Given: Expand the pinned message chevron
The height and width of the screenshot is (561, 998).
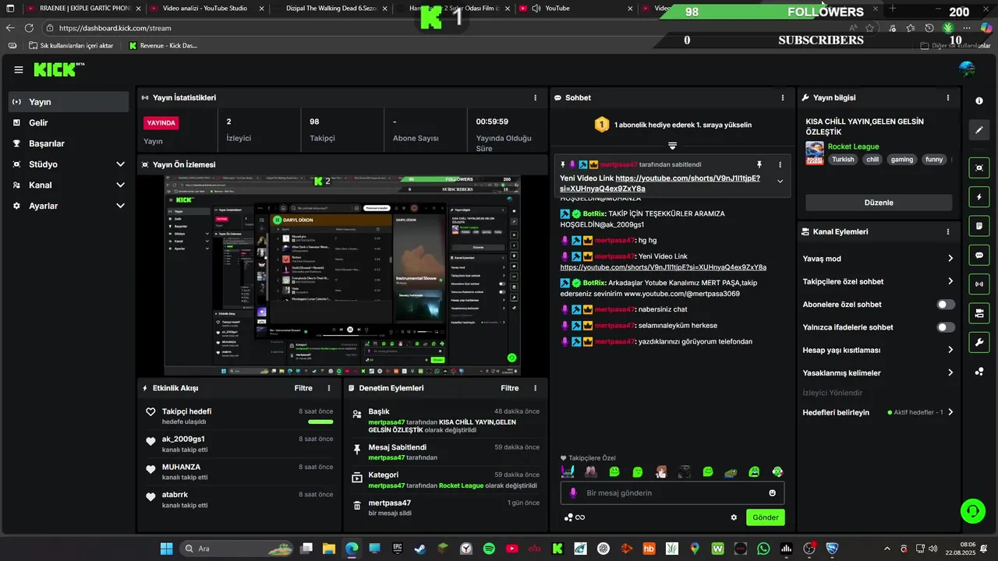Looking at the screenshot, I should coord(780,182).
